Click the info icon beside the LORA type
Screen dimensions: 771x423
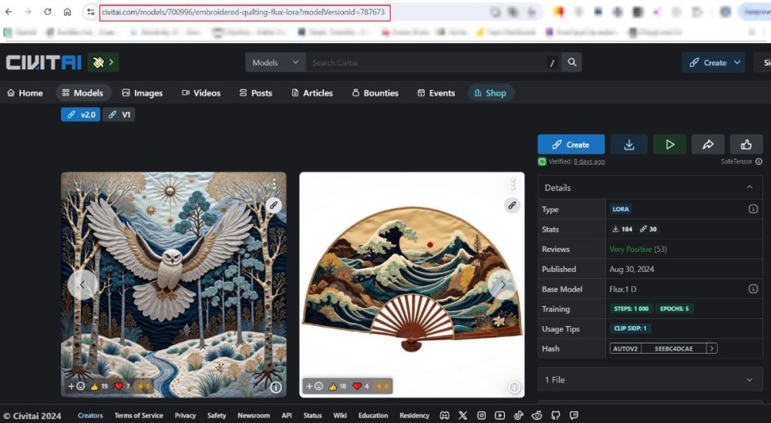point(753,209)
